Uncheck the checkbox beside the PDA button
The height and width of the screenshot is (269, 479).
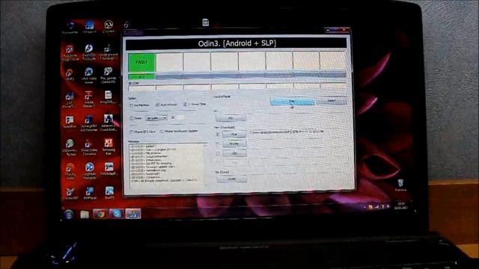pyautogui.click(x=218, y=134)
